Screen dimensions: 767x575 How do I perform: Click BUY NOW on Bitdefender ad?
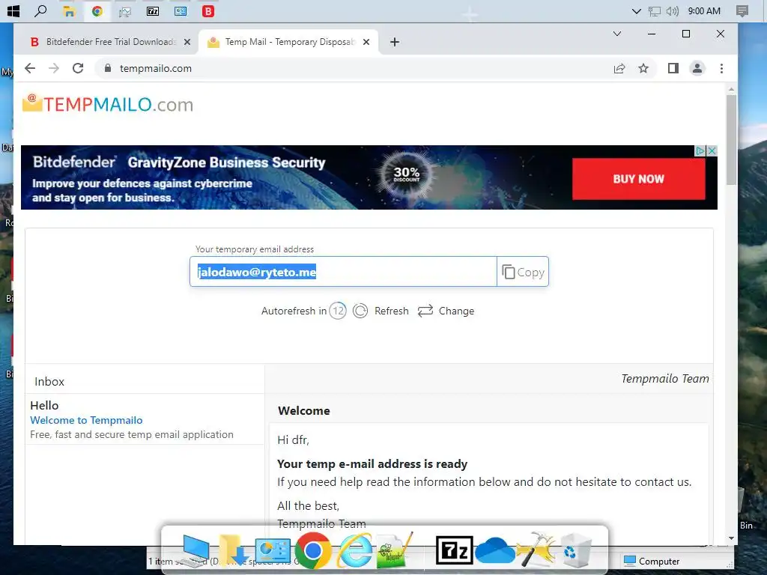pos(638,179)
